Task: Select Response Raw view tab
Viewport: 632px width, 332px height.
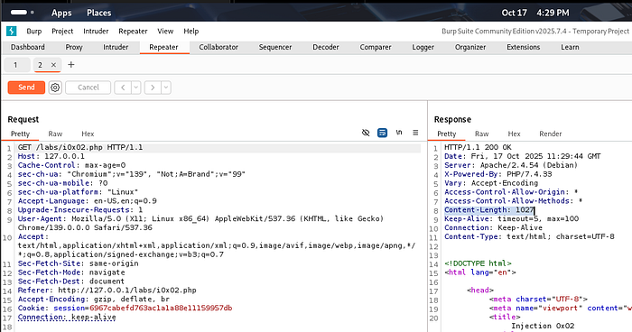Action: click(x=481, y=134)
